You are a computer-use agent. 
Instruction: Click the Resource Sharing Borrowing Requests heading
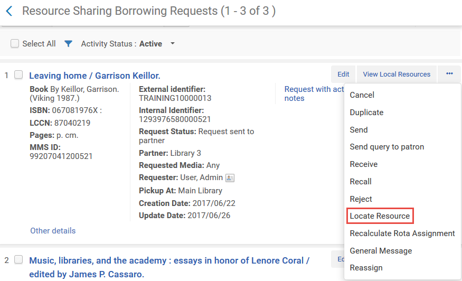tap(149, 11)
